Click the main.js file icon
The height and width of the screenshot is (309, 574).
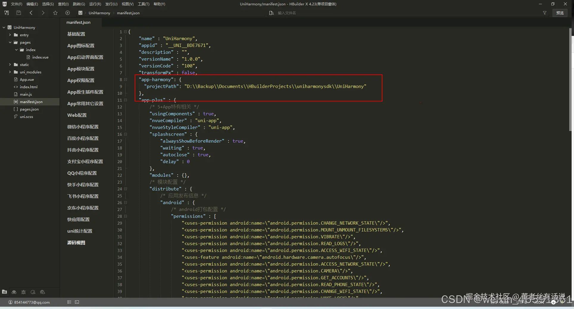[16, 94]
